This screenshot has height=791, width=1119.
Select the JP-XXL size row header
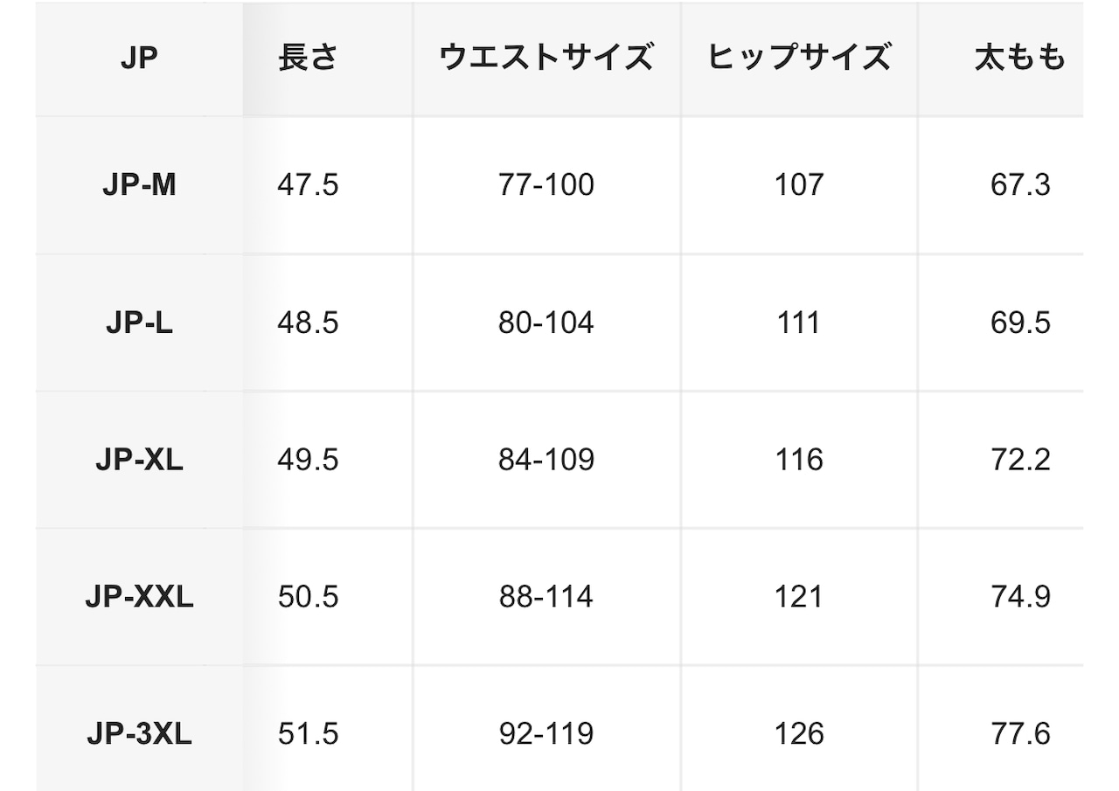(139, 597)
